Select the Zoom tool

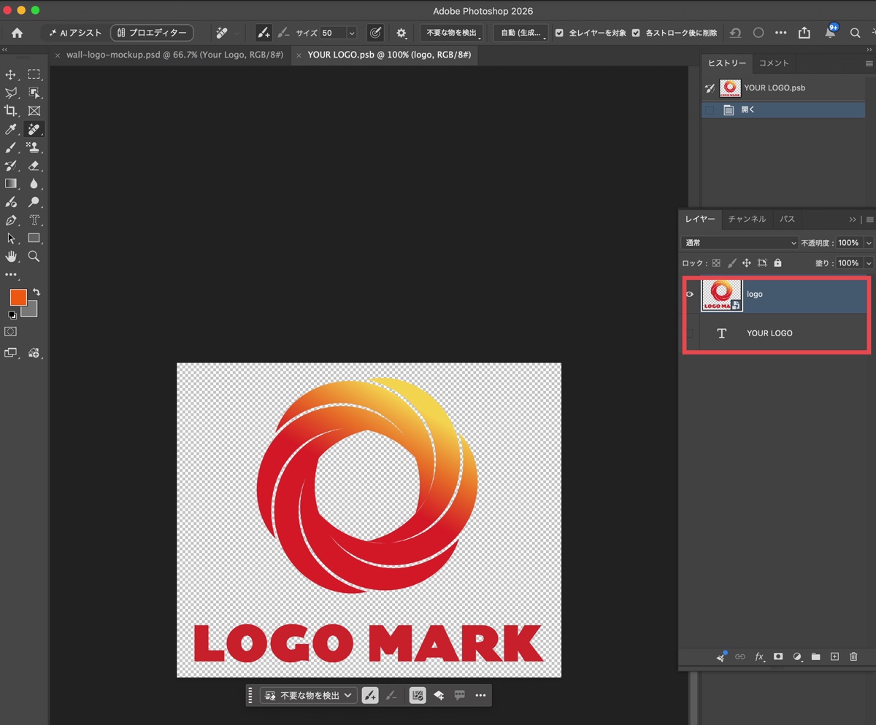[34, 256]
